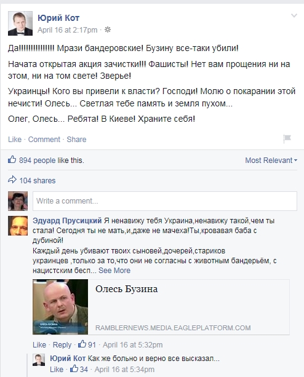Open the Юрий Кот author name link
The height and width of the screenshot is (377, 304).
tap(58, 18)
